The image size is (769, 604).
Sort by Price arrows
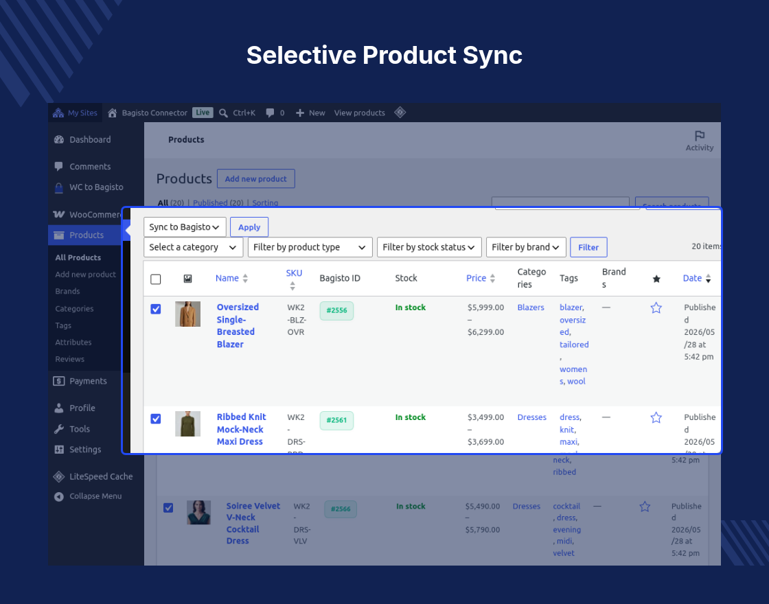[x=492, y=279]
